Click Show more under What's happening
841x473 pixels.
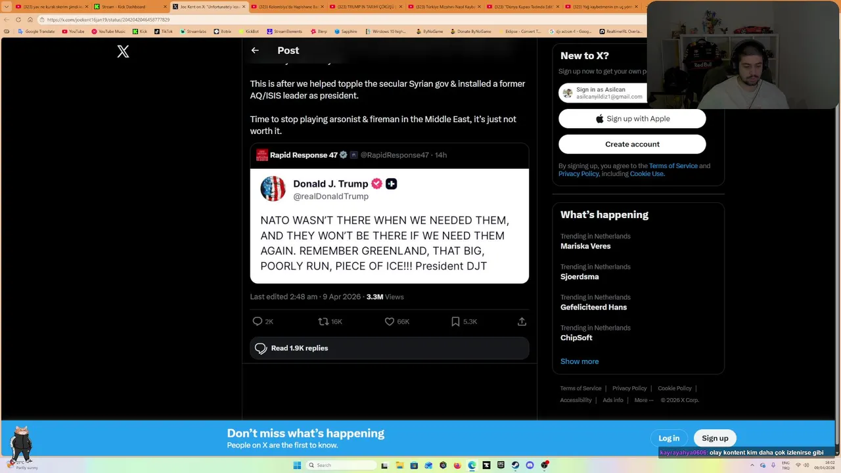[x=580, y=361]
